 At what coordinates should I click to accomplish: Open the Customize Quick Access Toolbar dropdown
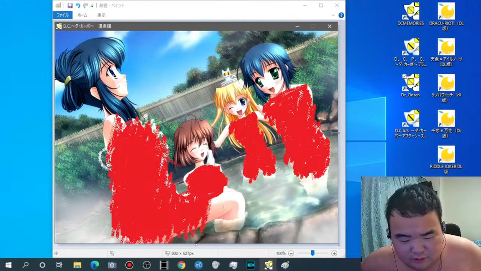point(92,6)
